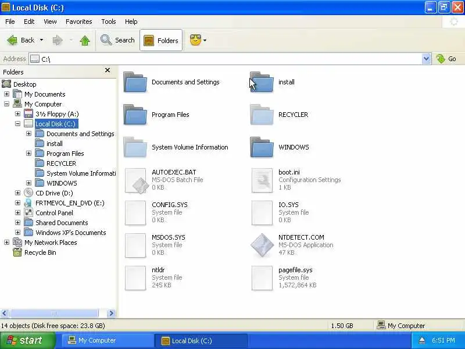Select the install folder in tree
This screenshot has height=349, width=465.
(55, 144)
